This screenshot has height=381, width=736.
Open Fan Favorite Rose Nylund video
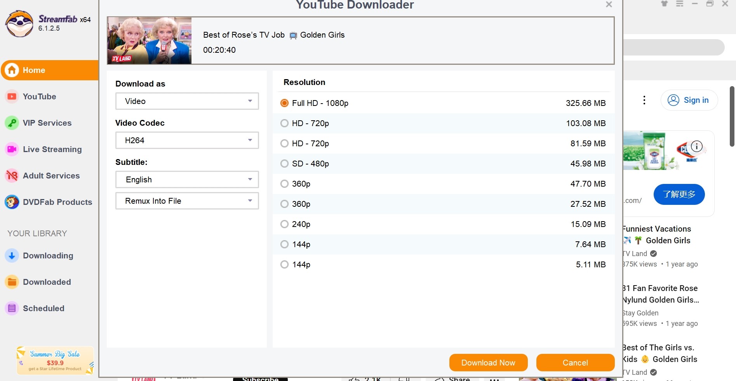click(661, 294)
